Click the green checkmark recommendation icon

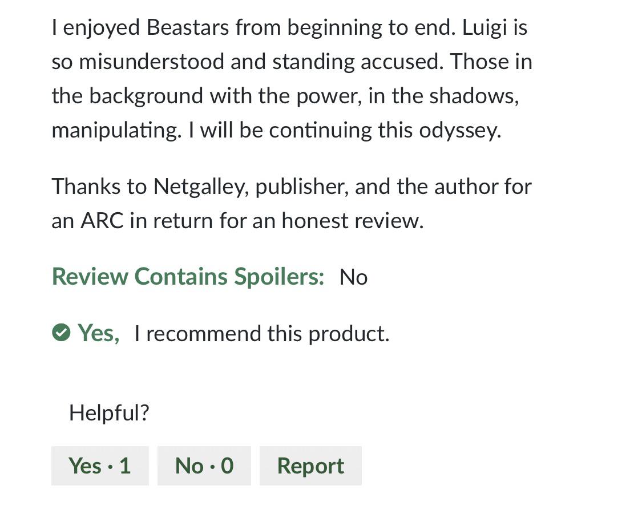click(x=62, y=333)
